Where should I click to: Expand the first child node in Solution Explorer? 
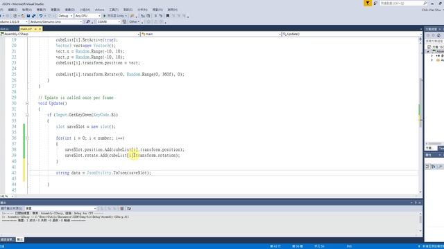[432, 56]
